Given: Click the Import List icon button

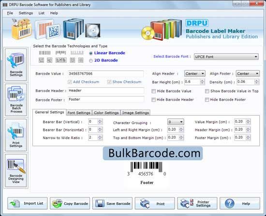Looking at the screenshot, I should pyautogui.click(x=28, y=203).
